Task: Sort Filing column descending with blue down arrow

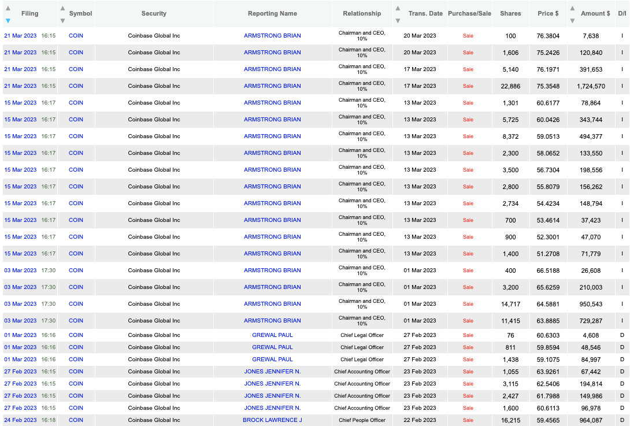Action: coord(8,20)
